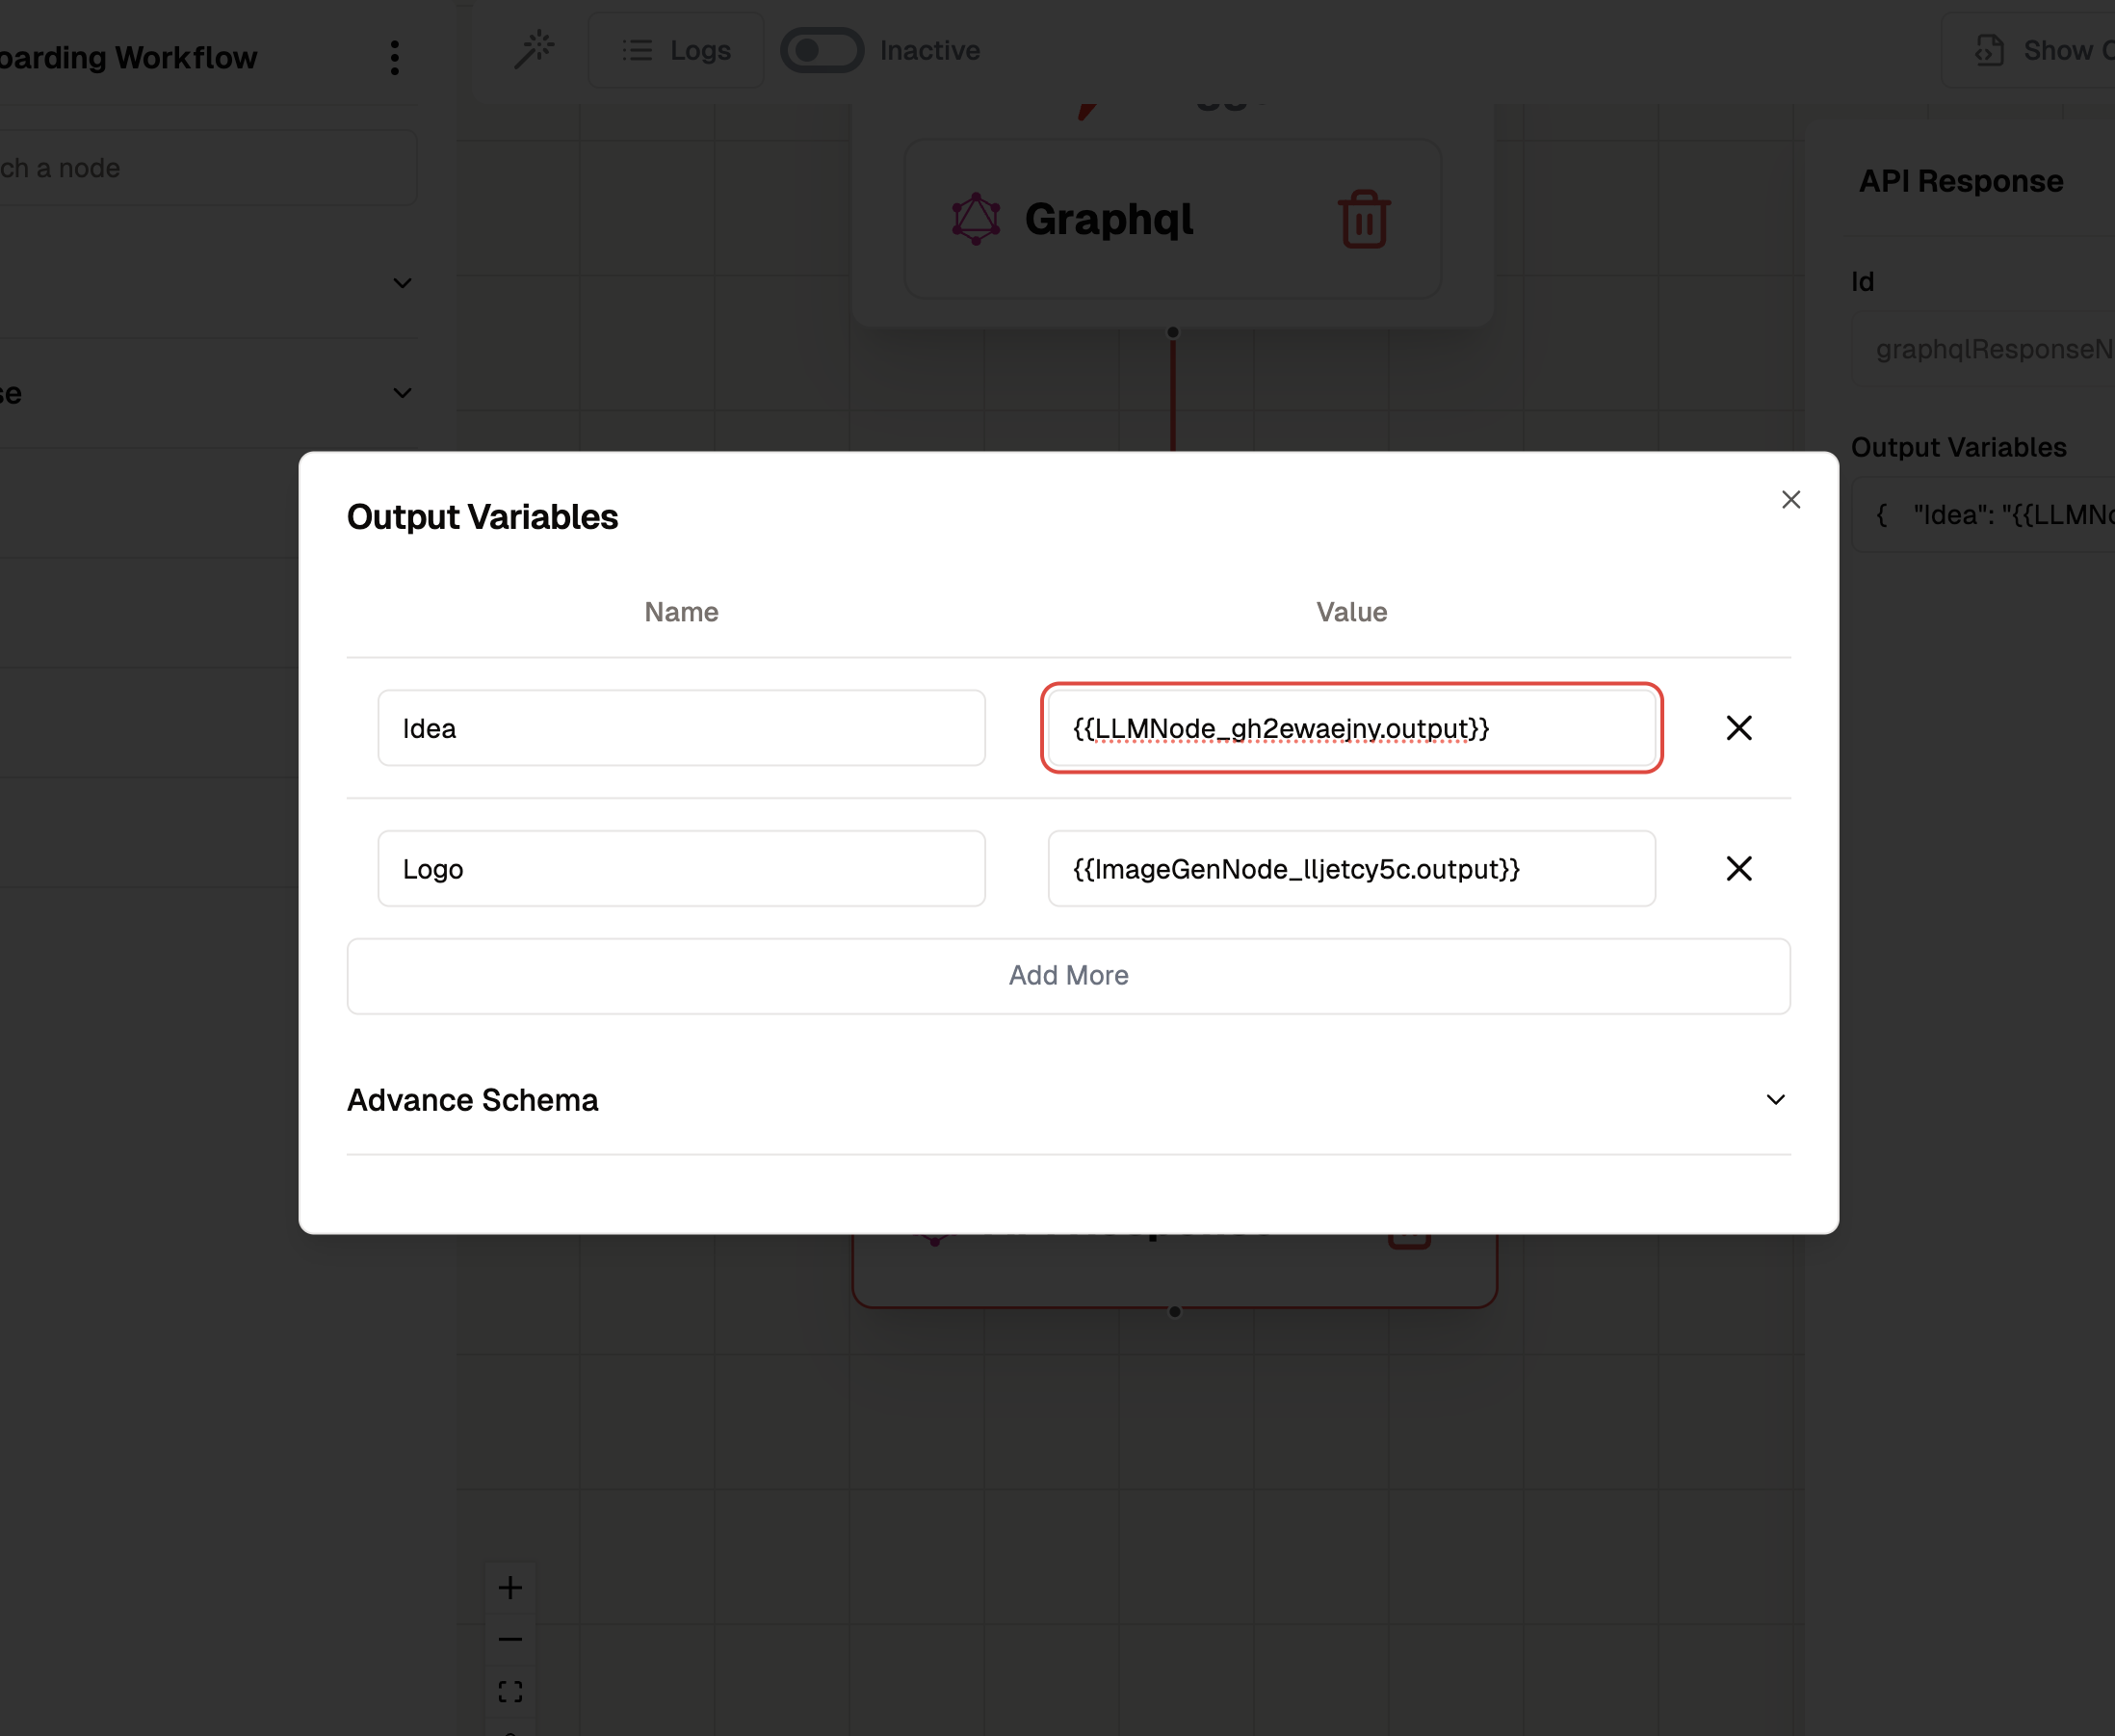This screenshot has width=2115, height=1736.
Task: Expand the second sidebar node category chevron
Action: (x=402, y=393)
